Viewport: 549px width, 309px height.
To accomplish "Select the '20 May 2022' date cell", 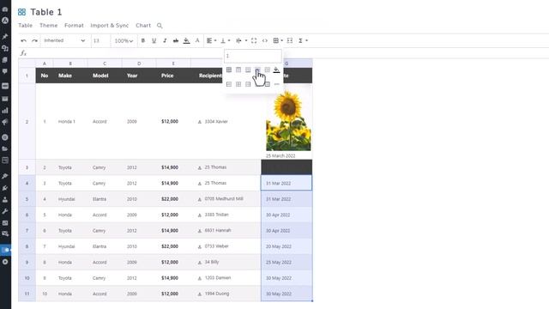I will tap(287, 246).
